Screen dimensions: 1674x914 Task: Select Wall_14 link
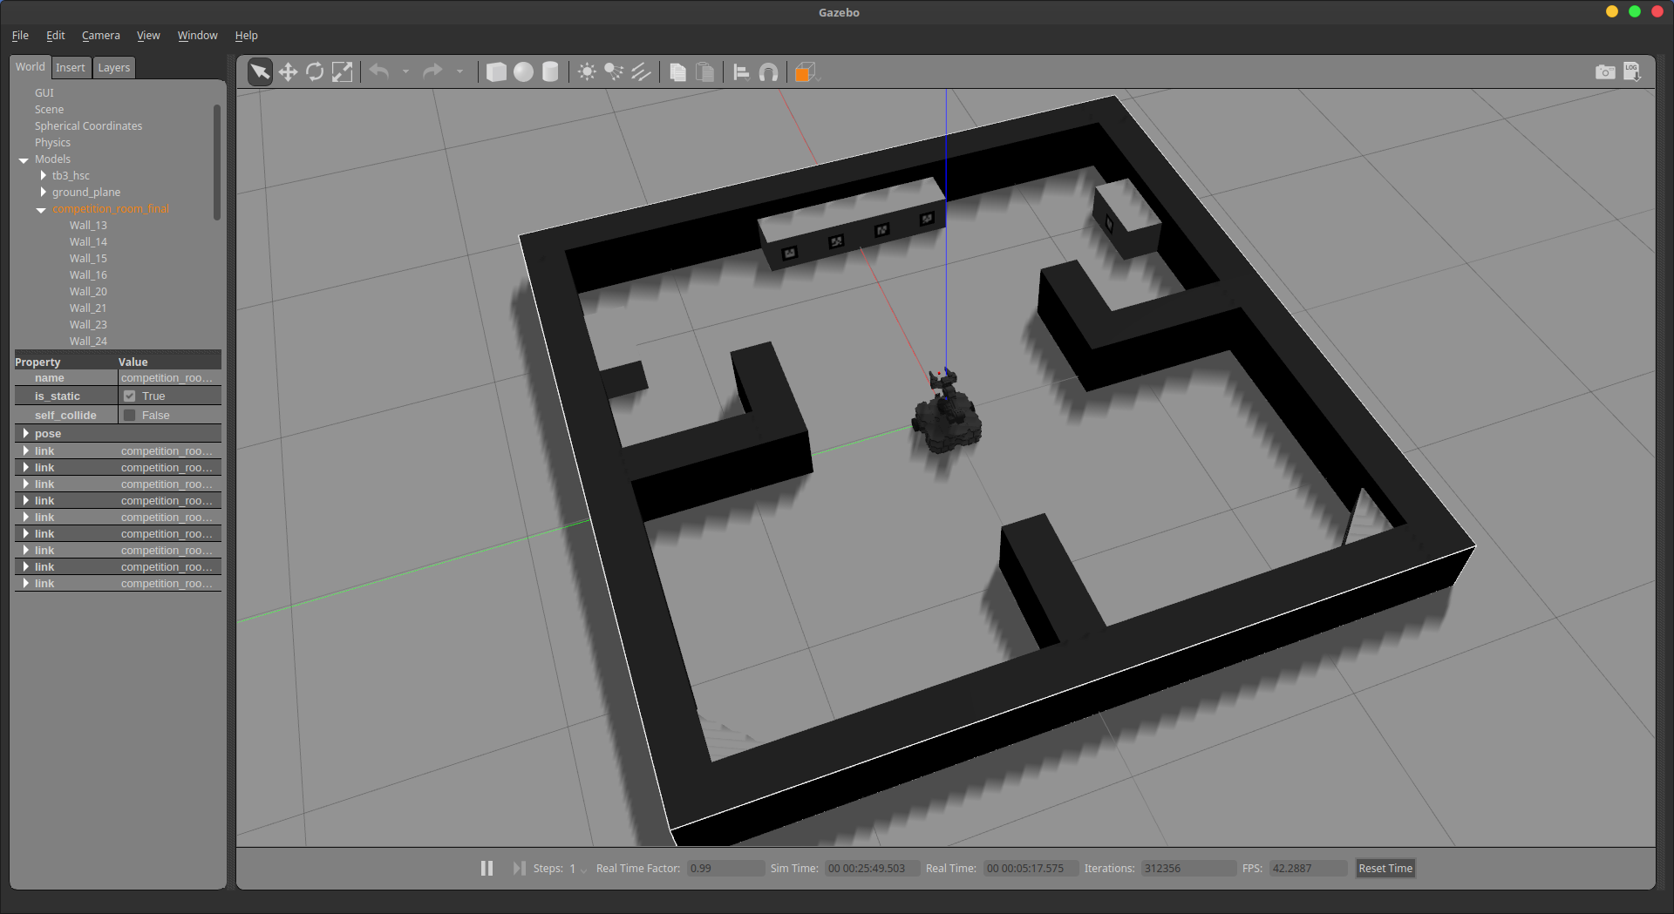tap(88, 242)
